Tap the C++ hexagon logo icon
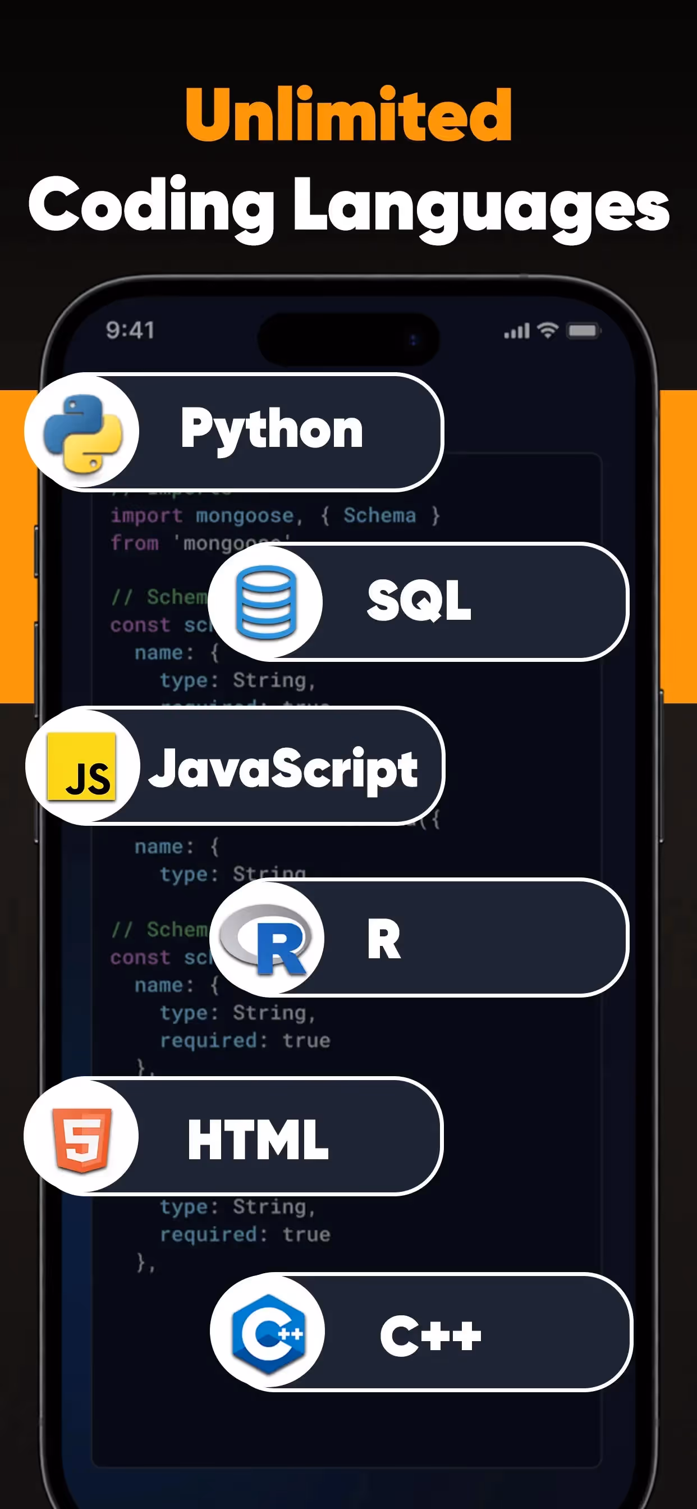 coord(268,1334)
